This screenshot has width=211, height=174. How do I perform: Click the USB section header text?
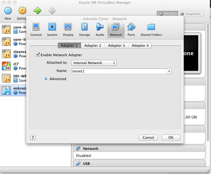tap(86, 164)
